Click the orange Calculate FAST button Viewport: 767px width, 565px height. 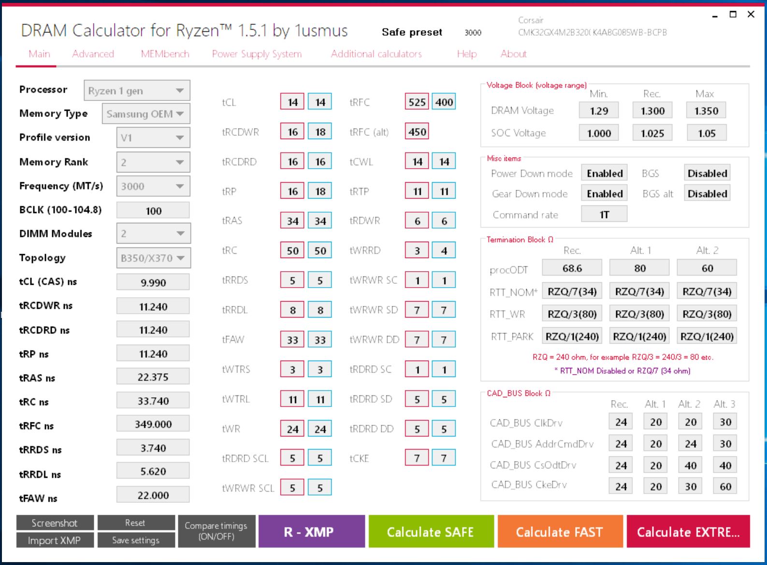coord(560,532)
